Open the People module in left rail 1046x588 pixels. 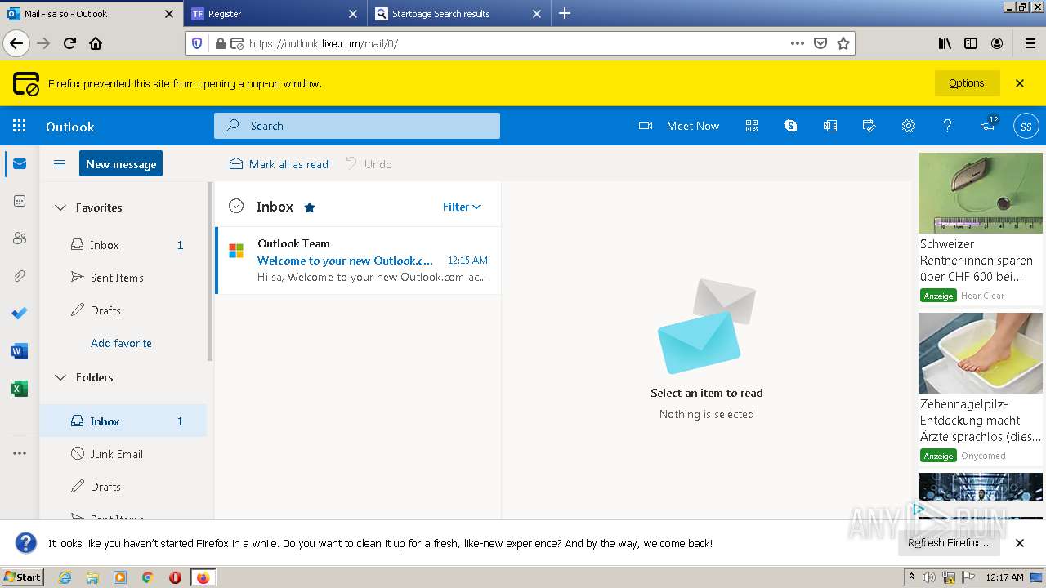(20, 238)
